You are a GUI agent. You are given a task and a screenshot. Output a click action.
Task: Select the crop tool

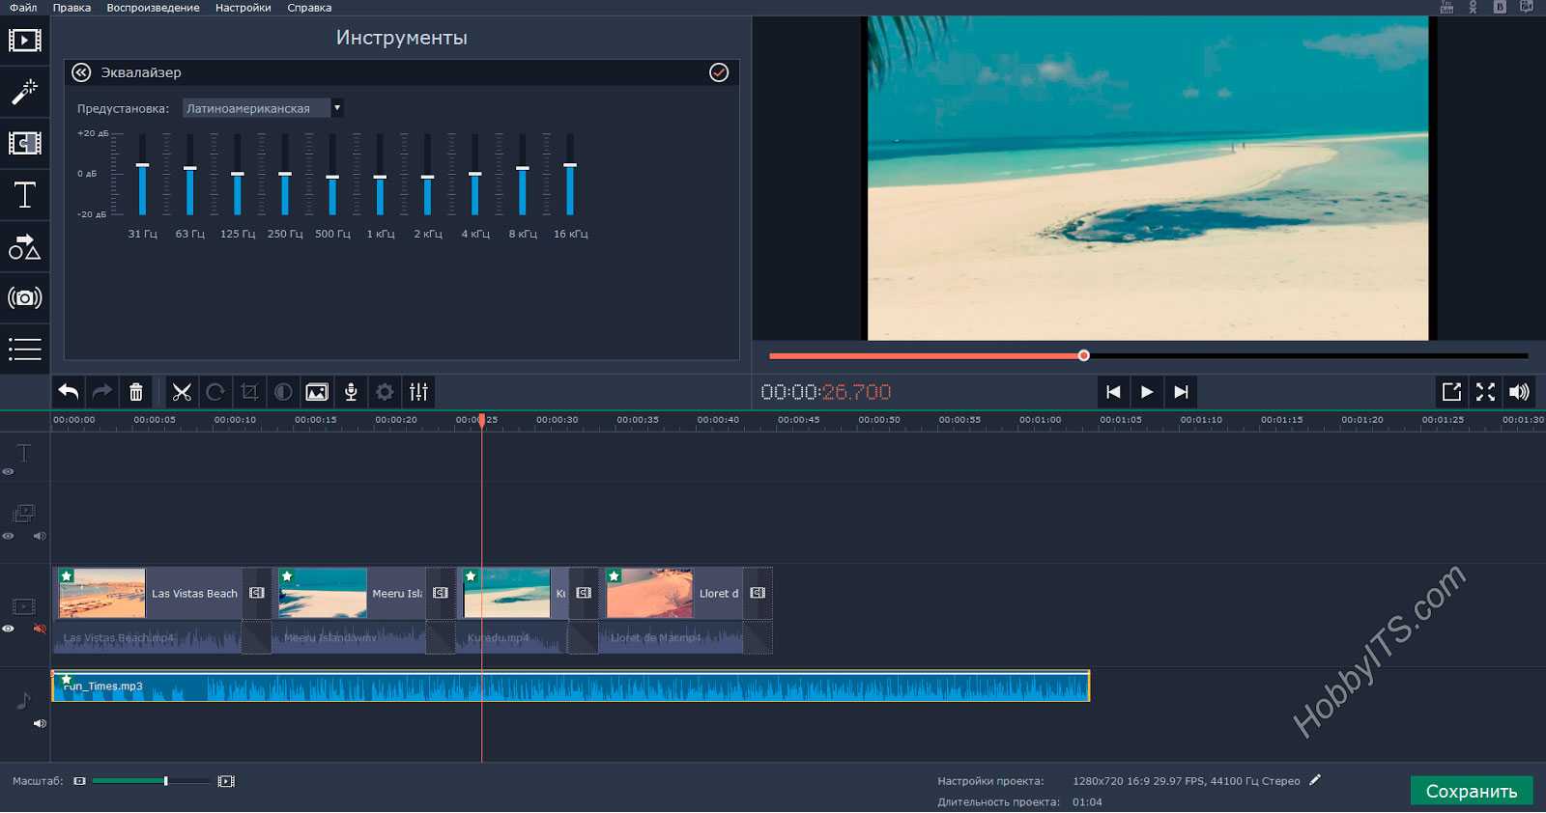(249, 392)
